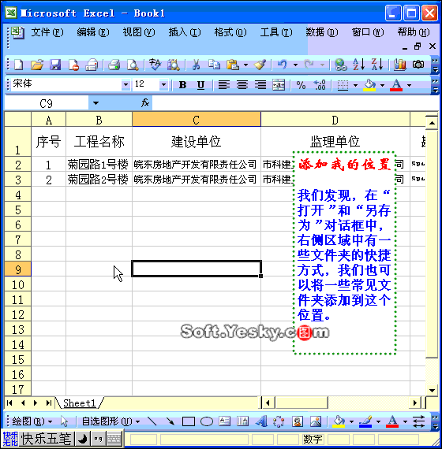Toggle the half/full moon input mode
The width and height of the screenshot is (442, 449).
(83, 439)
